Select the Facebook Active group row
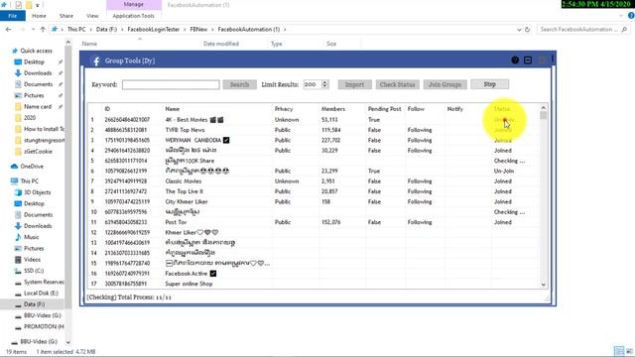 click(314, 274)
